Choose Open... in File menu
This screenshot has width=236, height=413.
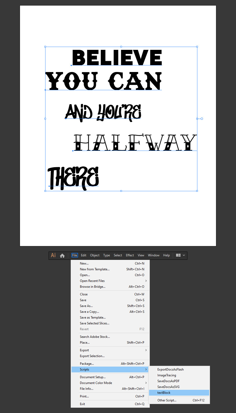pos(110,275)
